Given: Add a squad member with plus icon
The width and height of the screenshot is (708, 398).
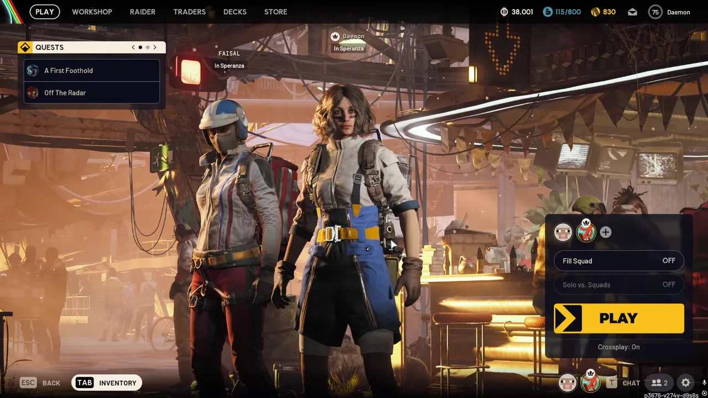Looking at the screenshot, I should [606, 232].
